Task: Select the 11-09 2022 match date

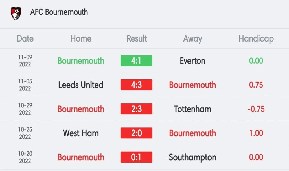Action: [x=25, y=61]
